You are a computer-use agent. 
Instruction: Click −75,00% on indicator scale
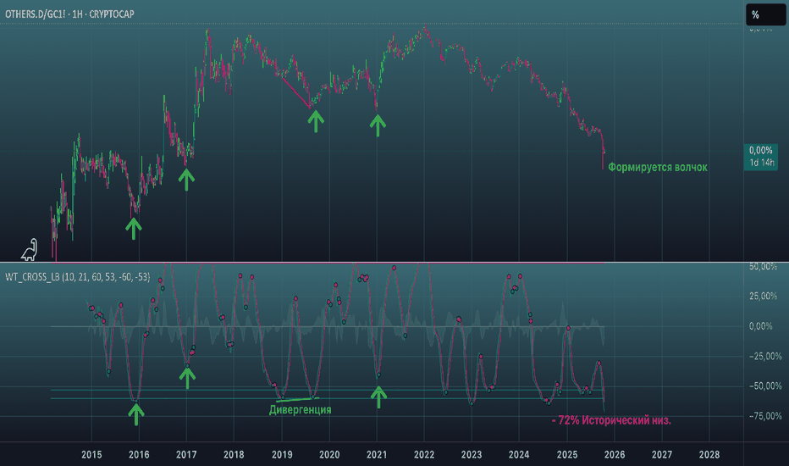click(x=765, y=416)
